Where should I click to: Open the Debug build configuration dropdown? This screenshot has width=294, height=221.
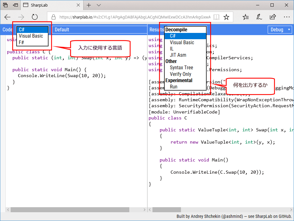280,29
